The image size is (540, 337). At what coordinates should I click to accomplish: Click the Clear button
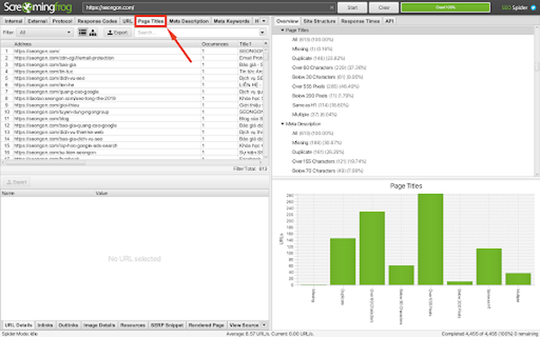[384, 7]
